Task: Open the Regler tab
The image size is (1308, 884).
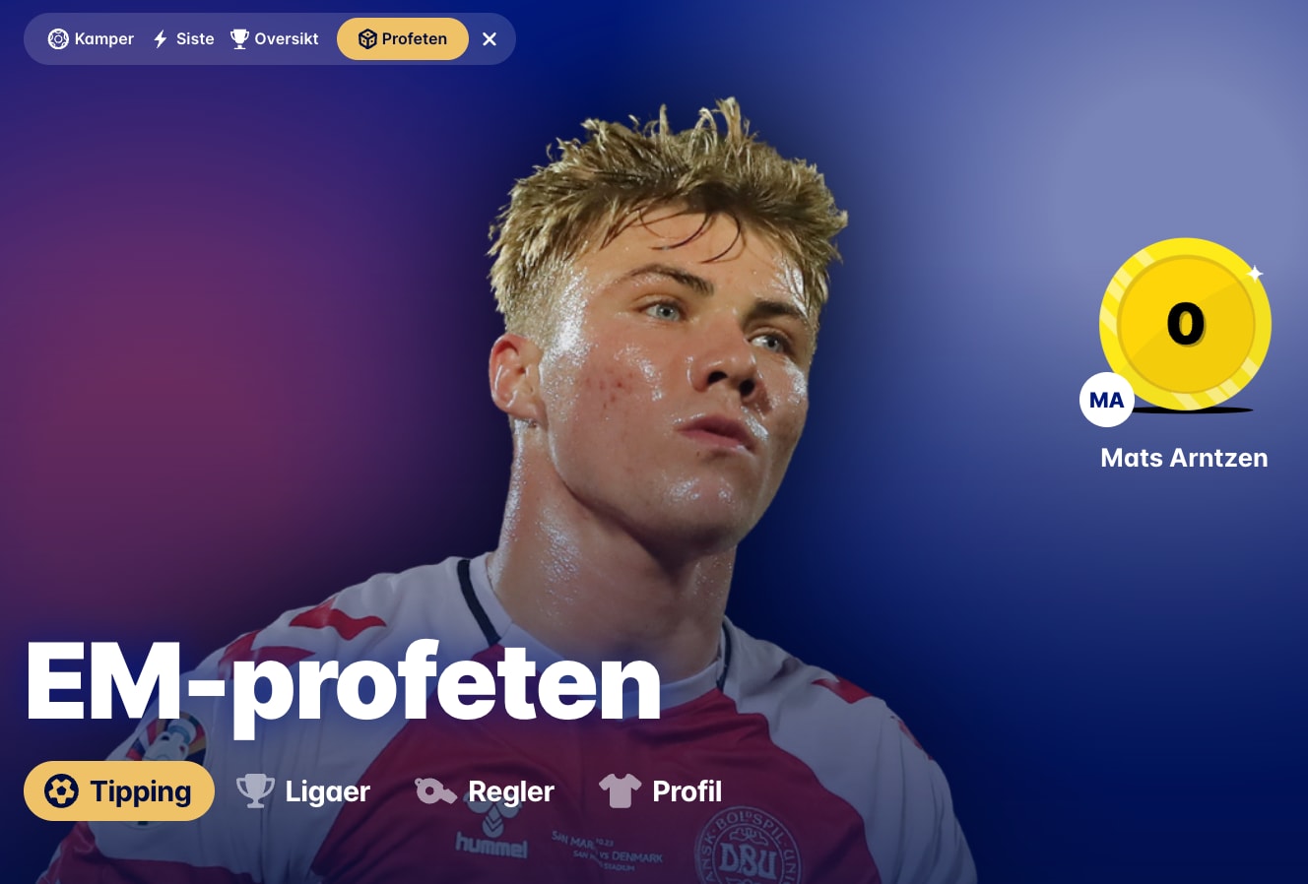Action: tap(485, 791)
